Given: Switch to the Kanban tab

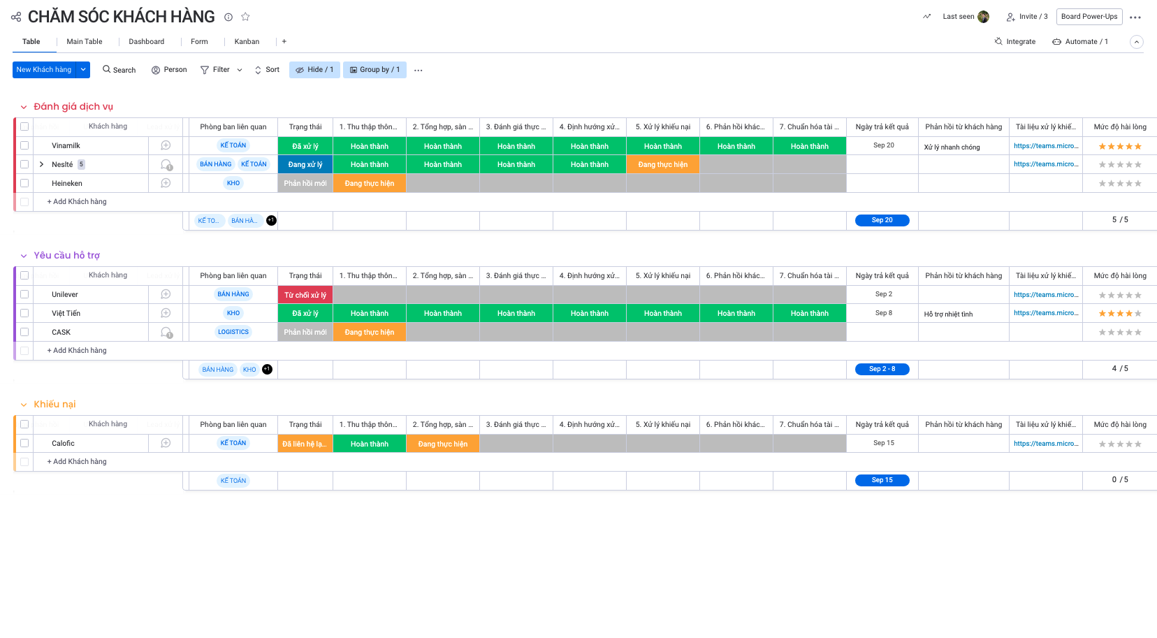Looking at the screenshot, I should pos(247,42).
